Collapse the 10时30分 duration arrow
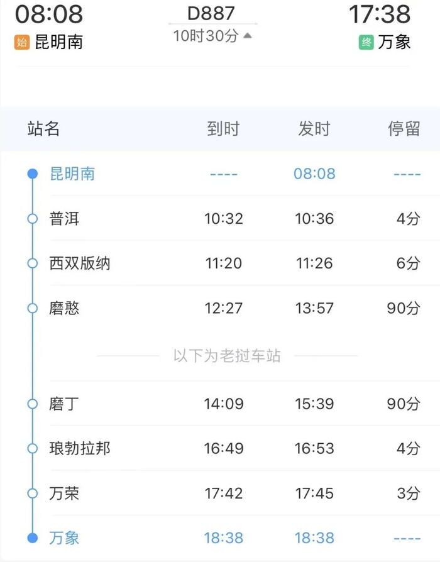This screenshot has height=562, width=440. 248,36
